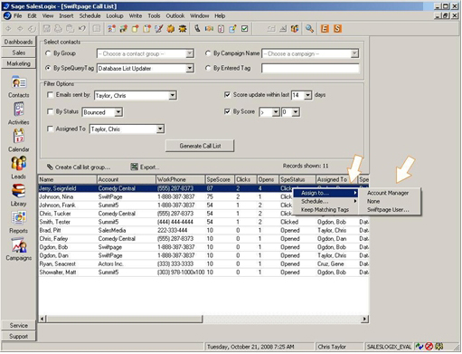
Task: Click the grayed-out save disk toolbar icon
Action: [x=46, y=29]
